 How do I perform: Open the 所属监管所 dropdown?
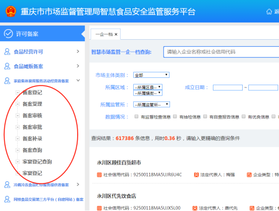(x=151, y=104)
